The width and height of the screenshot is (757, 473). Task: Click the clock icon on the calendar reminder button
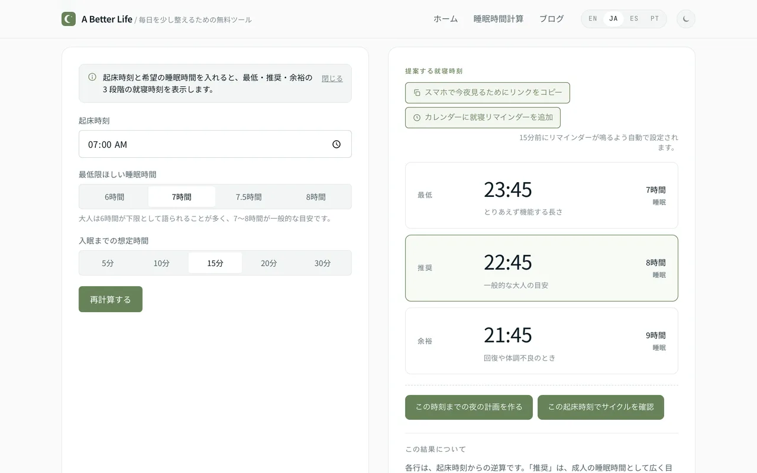point(417,118)
